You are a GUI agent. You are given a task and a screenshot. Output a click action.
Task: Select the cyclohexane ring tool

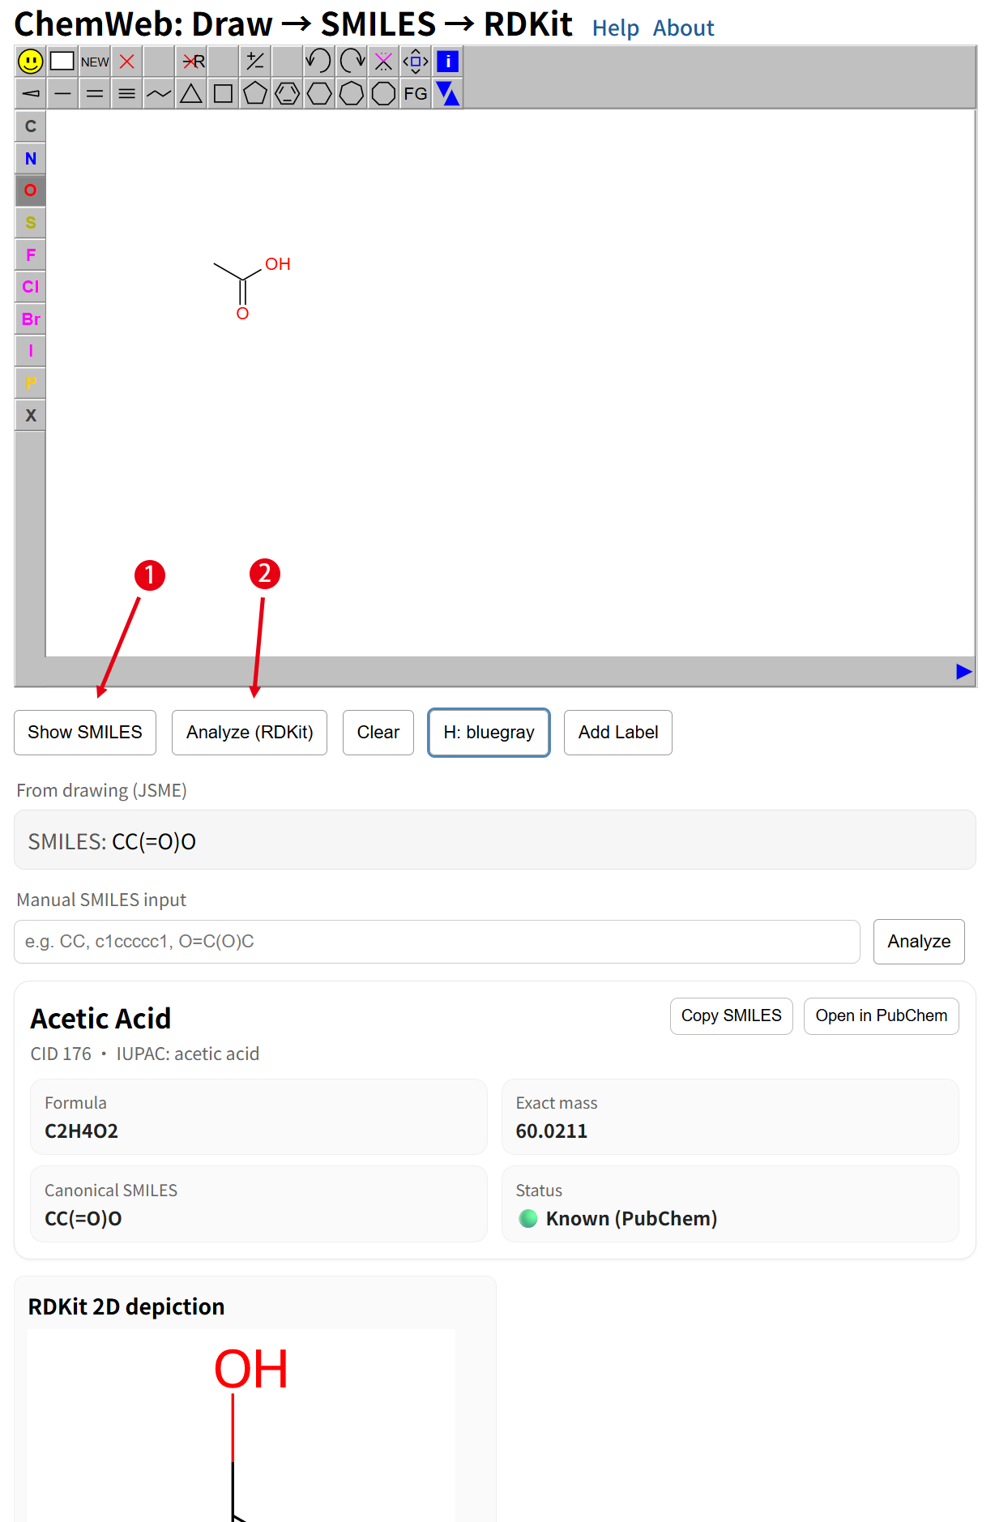point(319,94)
